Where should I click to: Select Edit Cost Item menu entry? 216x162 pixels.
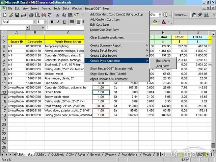click(117, 25)
